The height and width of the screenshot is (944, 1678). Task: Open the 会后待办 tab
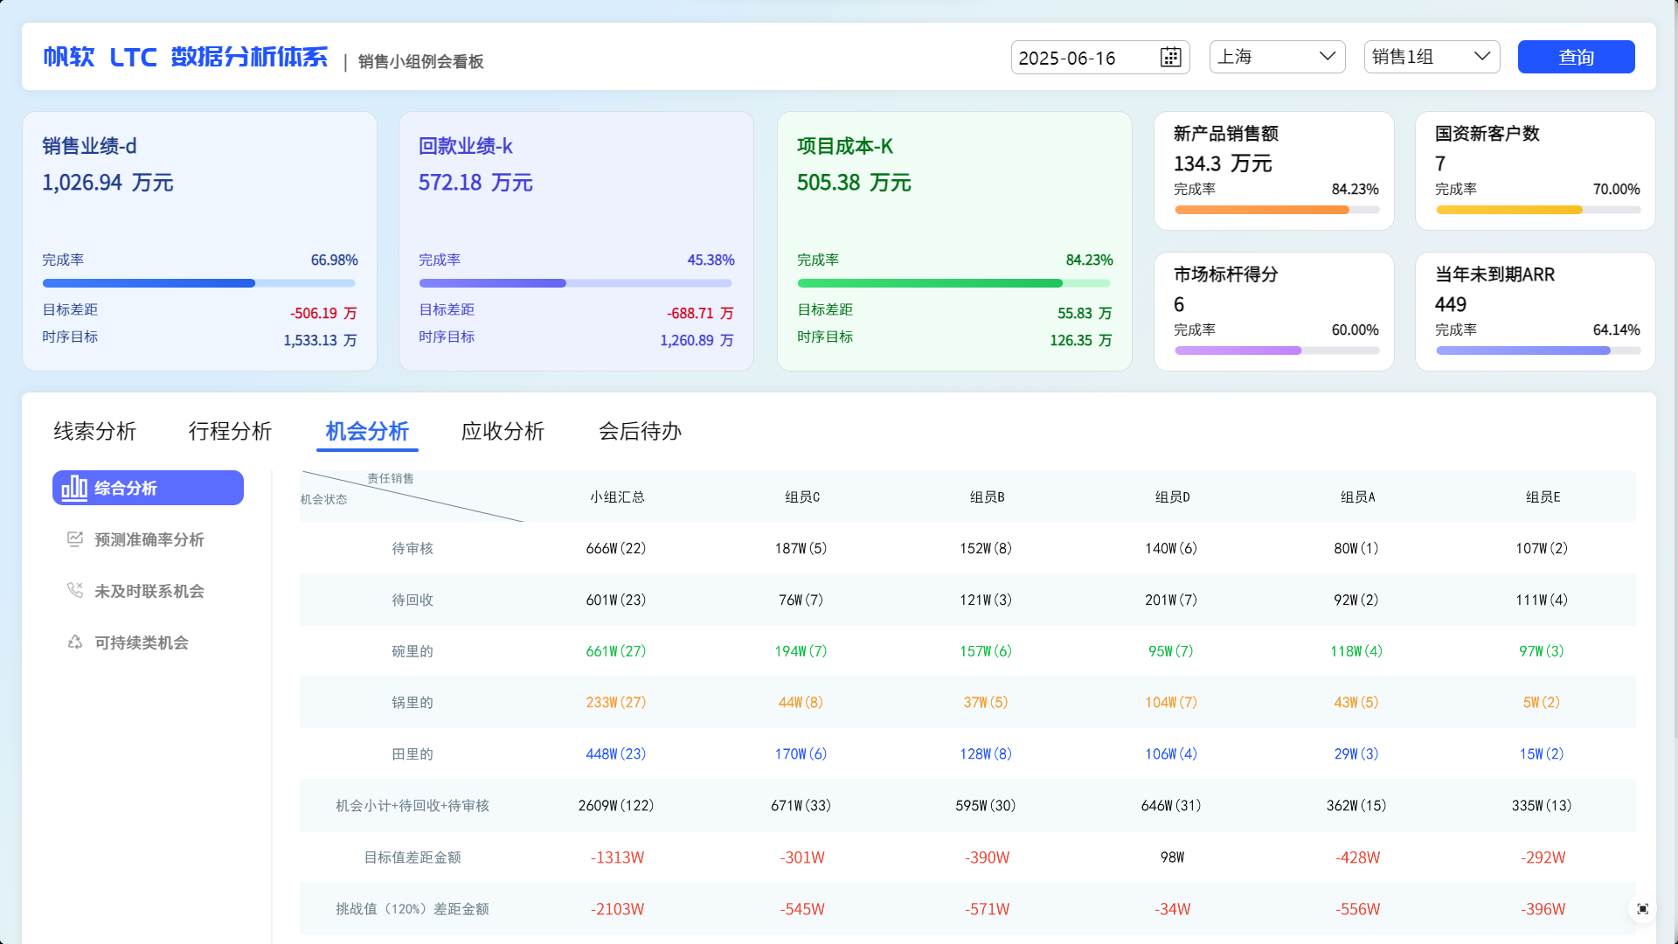click(x=640, y=431)
